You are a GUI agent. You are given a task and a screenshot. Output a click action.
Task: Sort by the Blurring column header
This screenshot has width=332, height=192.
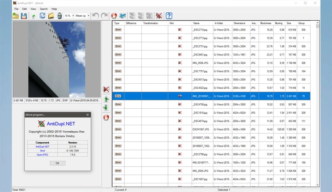coord(279,23)
